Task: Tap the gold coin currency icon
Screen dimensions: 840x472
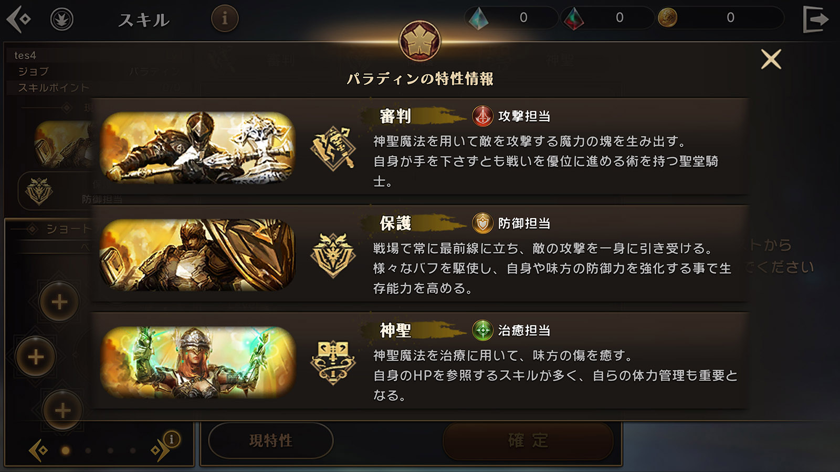Action: [x=667, y=18]
